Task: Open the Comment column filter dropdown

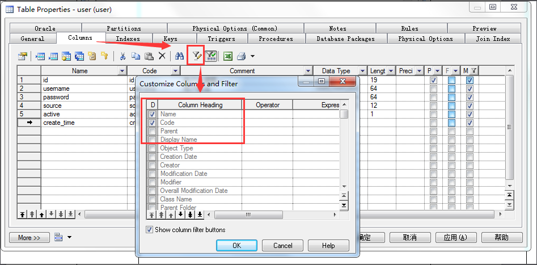Action: 308,71
